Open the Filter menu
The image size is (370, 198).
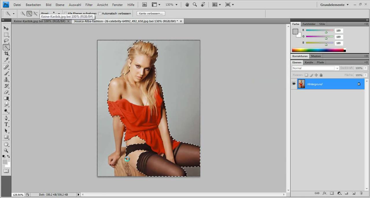89,5
